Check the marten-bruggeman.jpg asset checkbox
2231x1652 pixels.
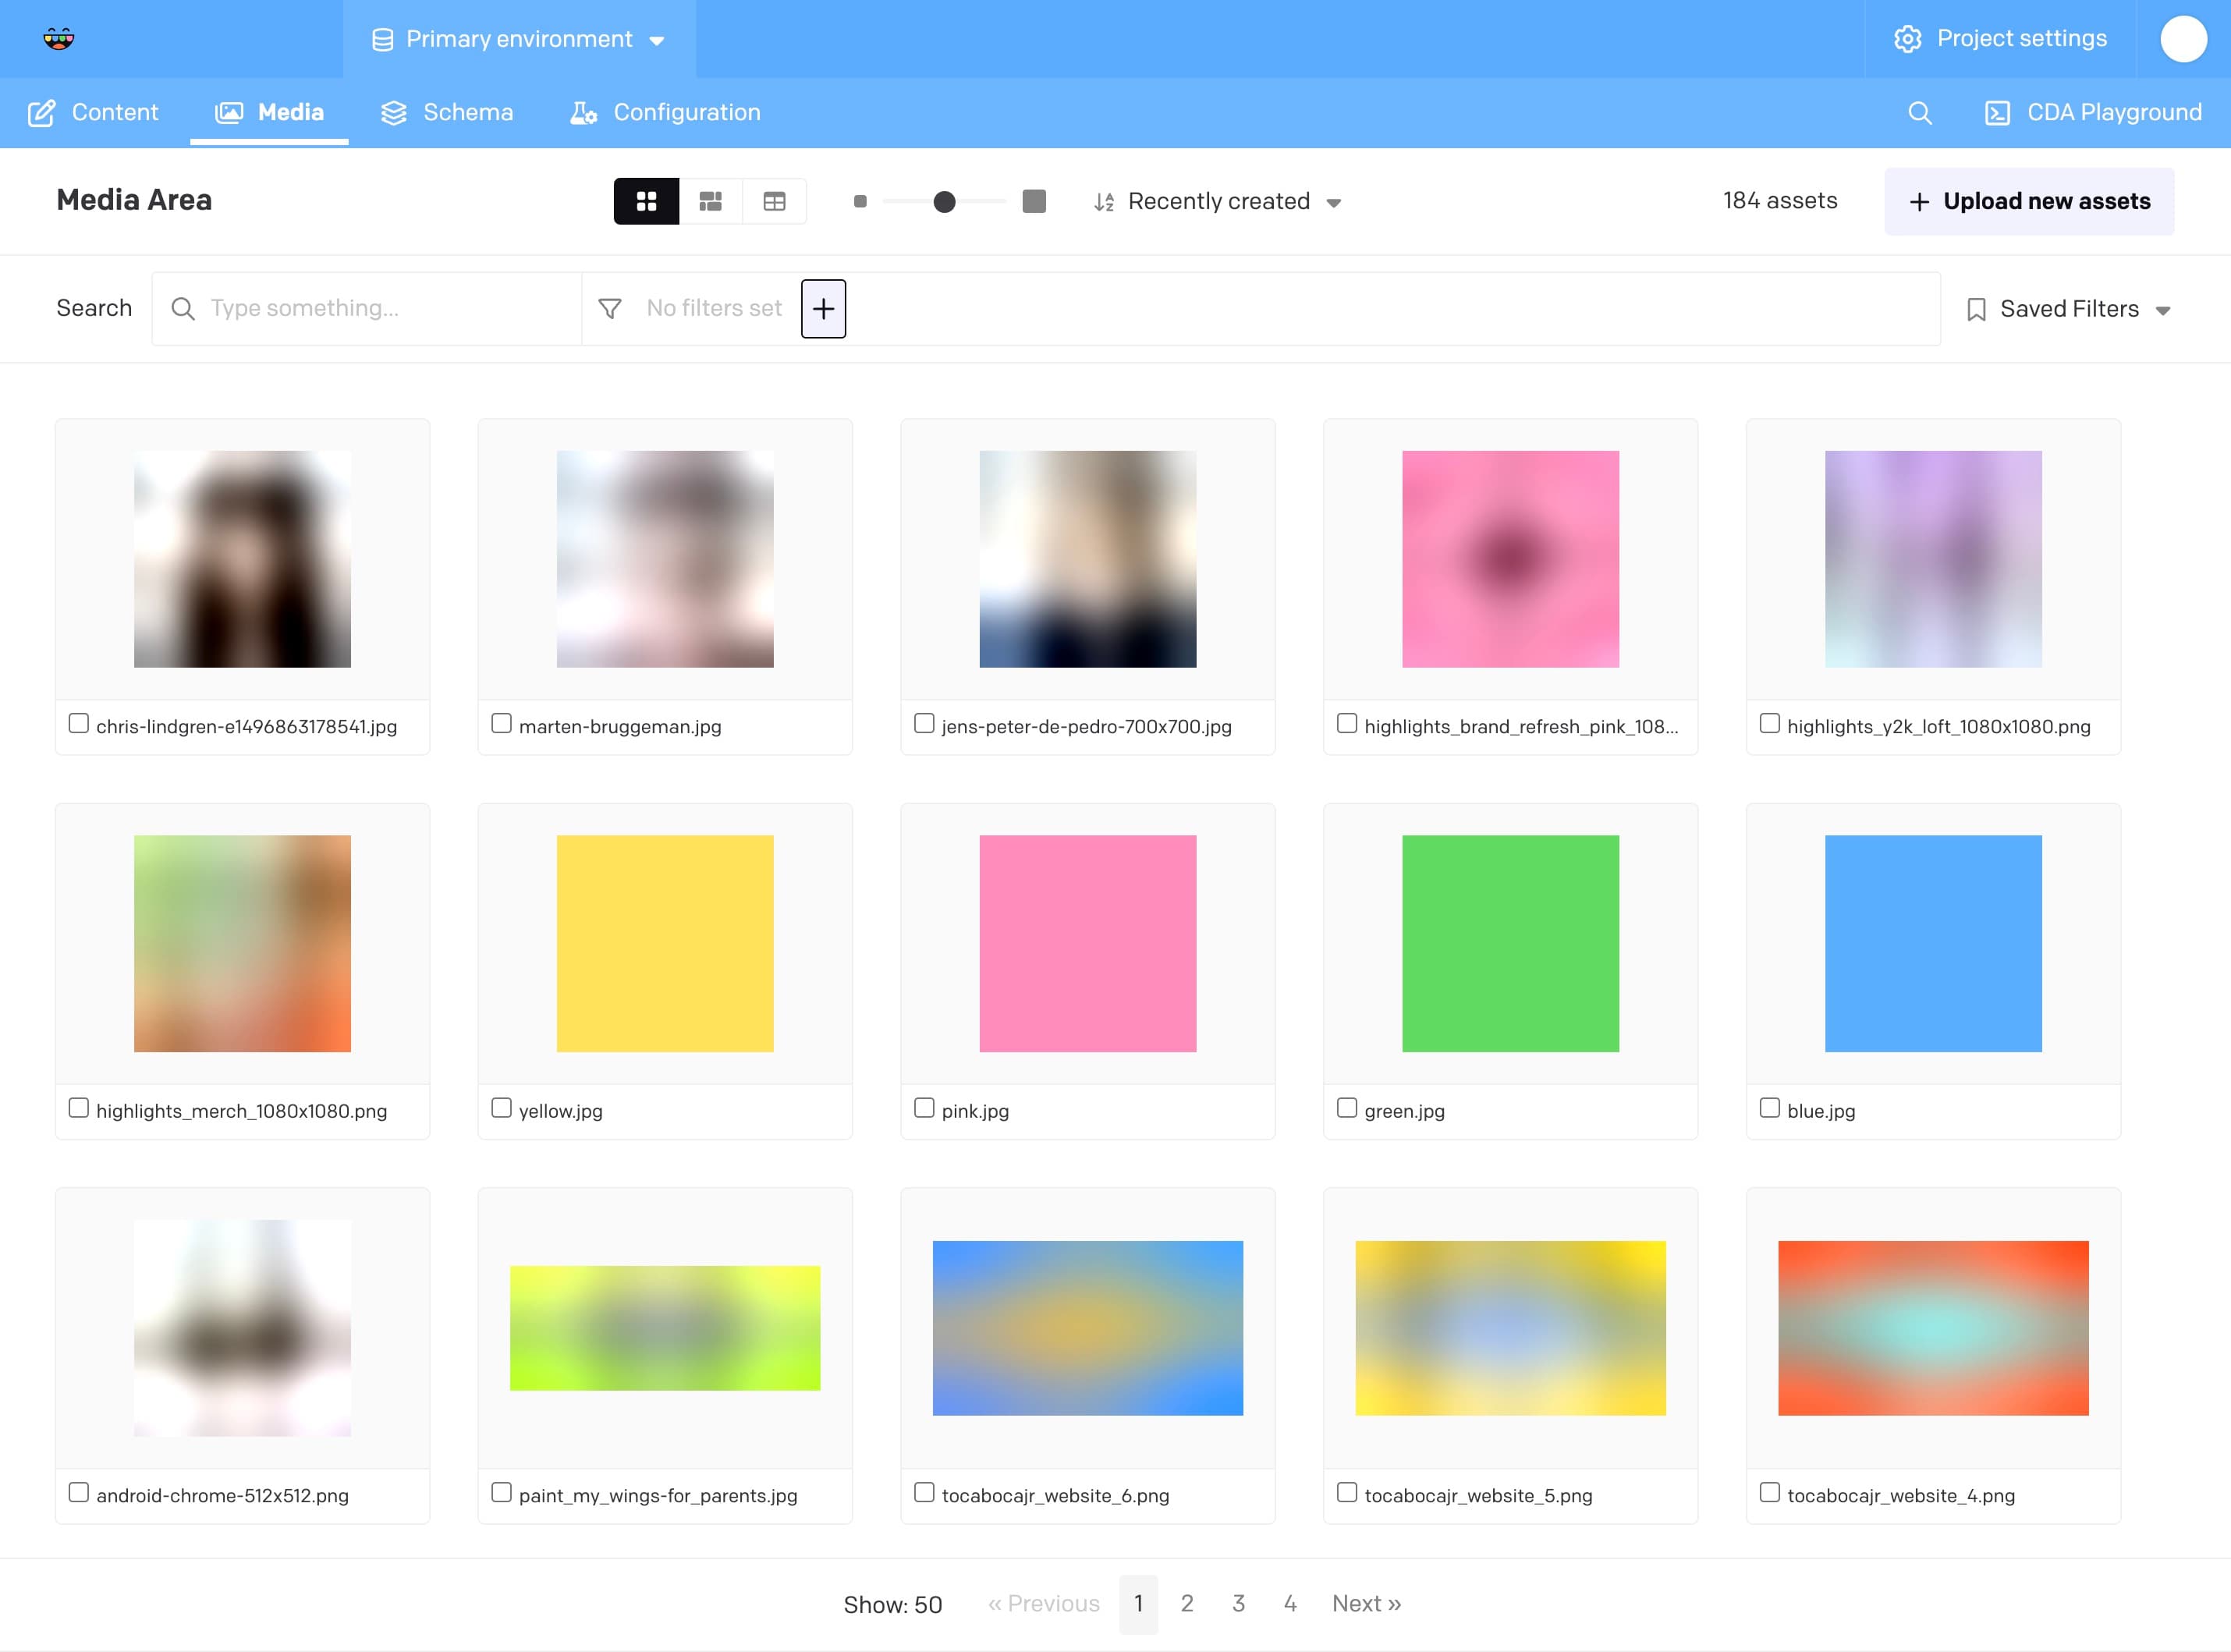click(x=501, y=723)
